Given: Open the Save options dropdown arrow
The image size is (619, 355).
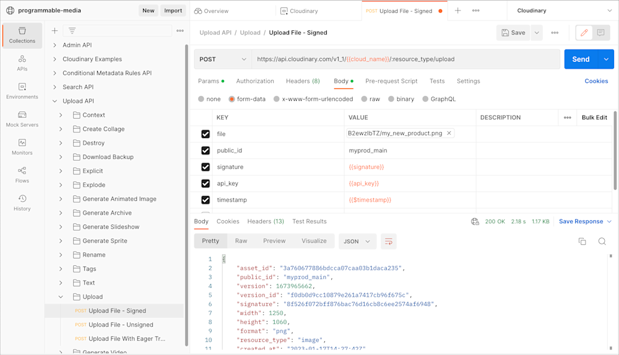Looking at the screenshot, I should [537, 33].
